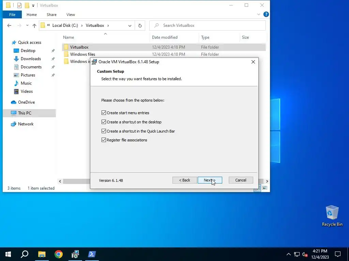The width and height of the screenshot is (349, 261).
Task: Open Documents in navigation pane
Action: (x=31, y=67)
